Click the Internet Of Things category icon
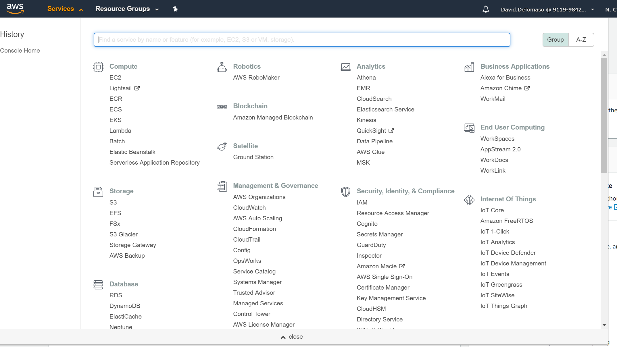The height and width of the screenshot is (347, 617). [x=469, y=200]
